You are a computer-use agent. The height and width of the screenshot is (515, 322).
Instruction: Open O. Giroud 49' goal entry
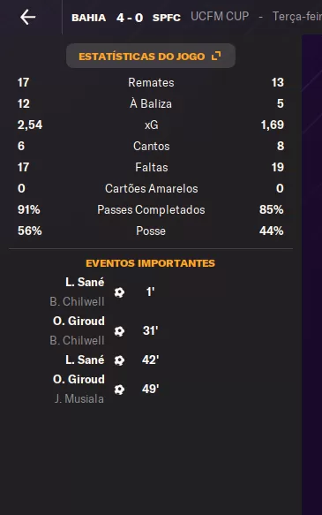point(79,379)
